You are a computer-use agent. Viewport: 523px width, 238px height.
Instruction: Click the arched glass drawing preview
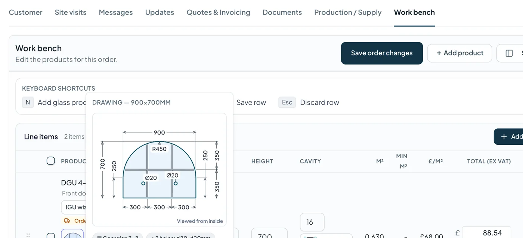point(160,170)
